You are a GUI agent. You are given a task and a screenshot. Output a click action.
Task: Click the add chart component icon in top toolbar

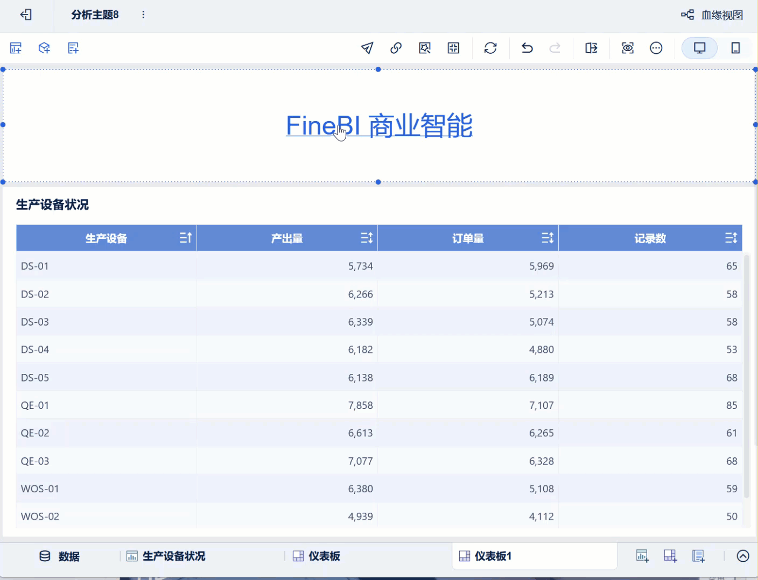[16, 48]
